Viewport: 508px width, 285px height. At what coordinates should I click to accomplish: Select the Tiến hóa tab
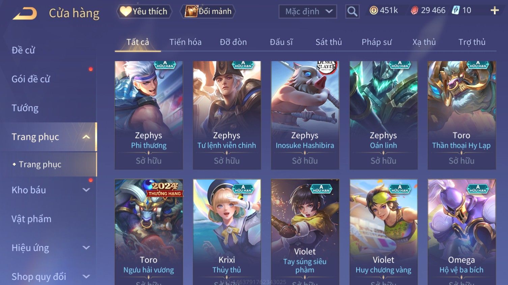pos(185,42)
